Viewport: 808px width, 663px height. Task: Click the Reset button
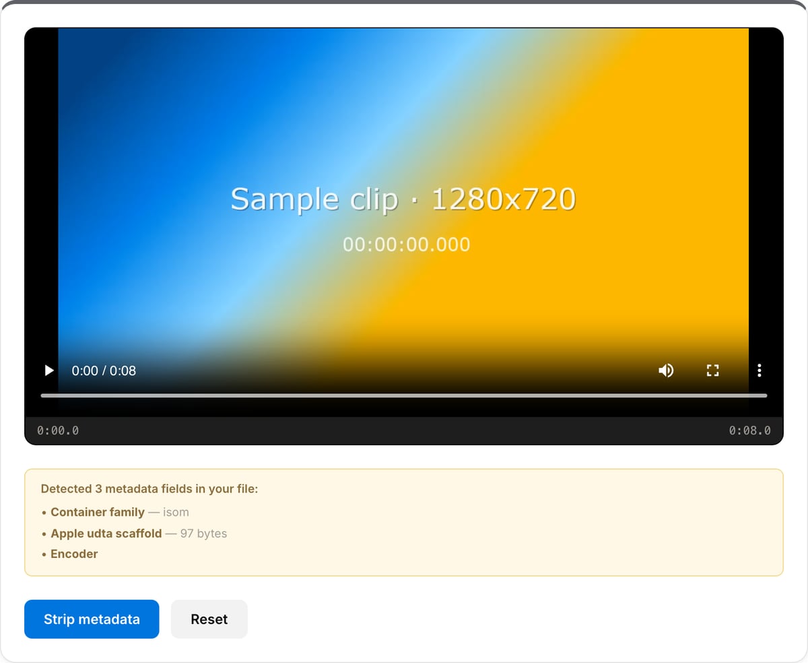(209, 619)
